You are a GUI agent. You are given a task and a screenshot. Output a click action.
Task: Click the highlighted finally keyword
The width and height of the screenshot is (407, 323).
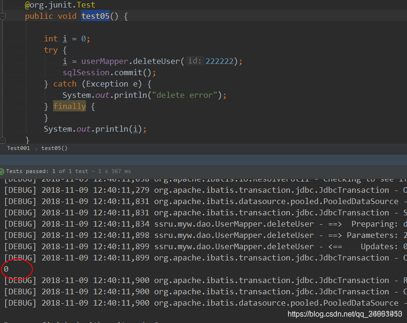tap(69, 106)
